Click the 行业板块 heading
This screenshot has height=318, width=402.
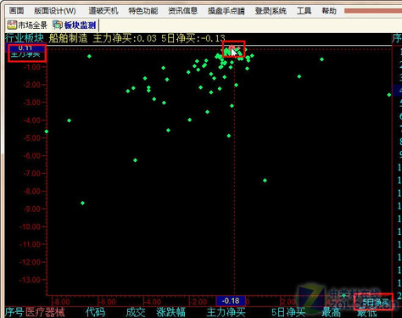[x=25, y=37]
